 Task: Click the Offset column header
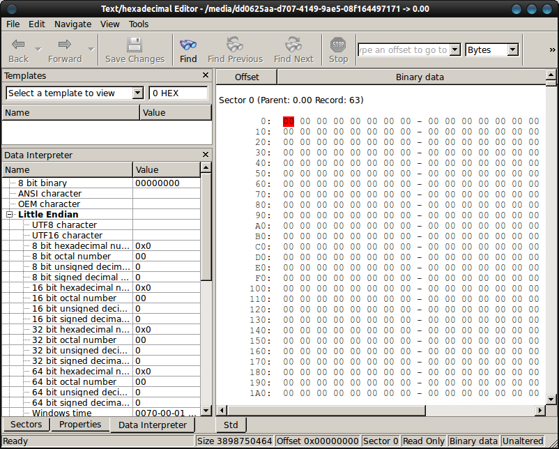point(247,77)
